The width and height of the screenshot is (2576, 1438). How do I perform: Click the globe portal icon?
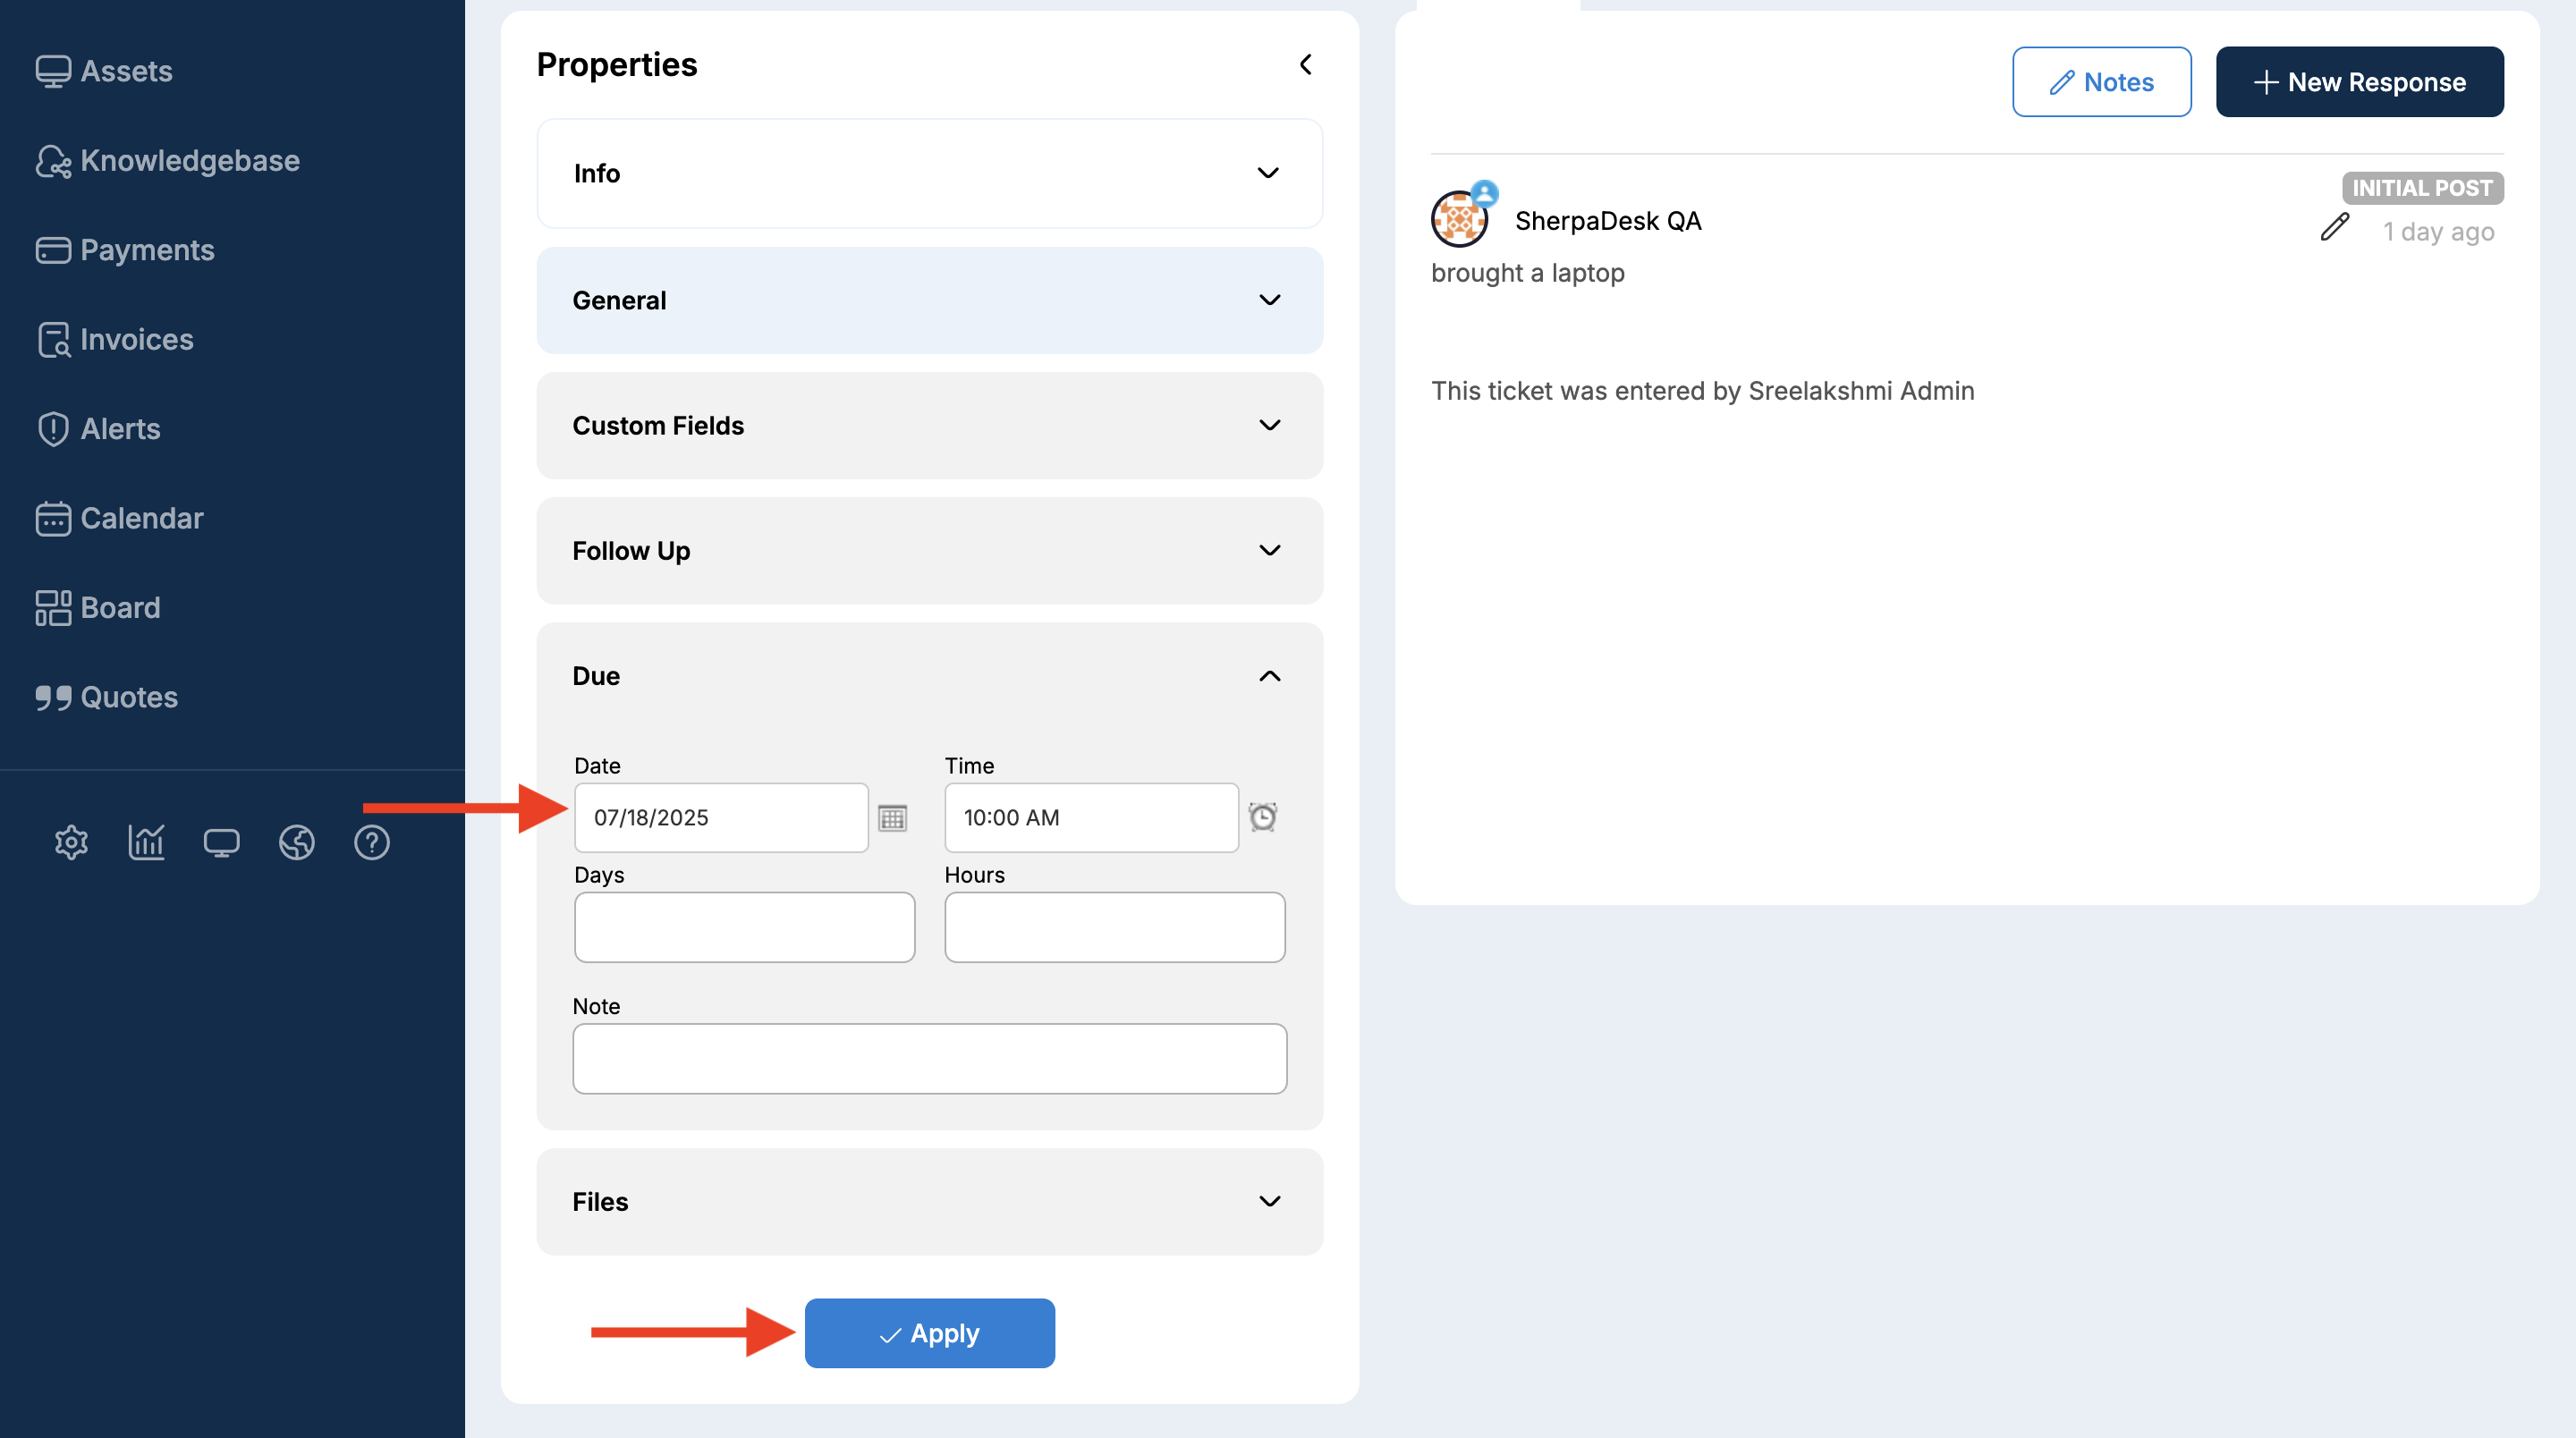[296, 842]
